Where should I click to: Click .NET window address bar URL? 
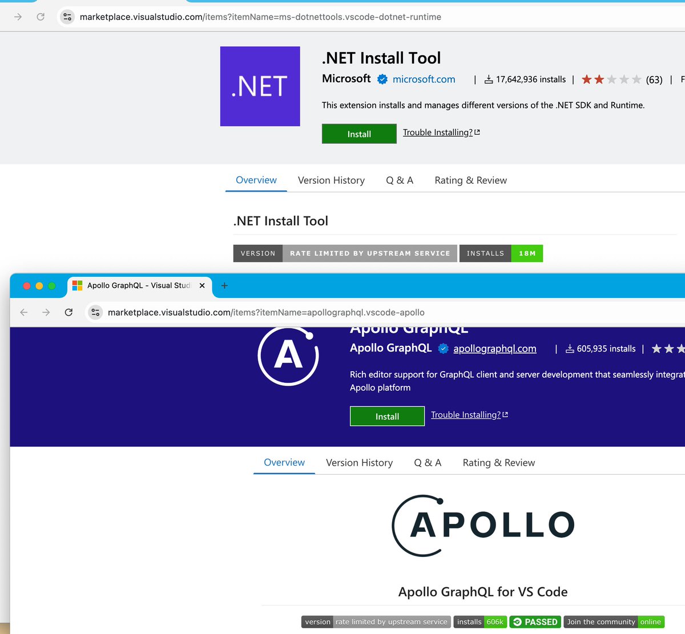pos(260,17)
